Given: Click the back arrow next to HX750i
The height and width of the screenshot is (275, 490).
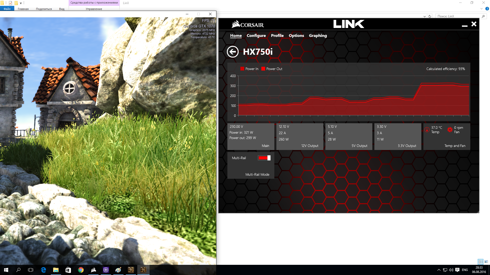Looking at the screenshot, I should 232,52.
